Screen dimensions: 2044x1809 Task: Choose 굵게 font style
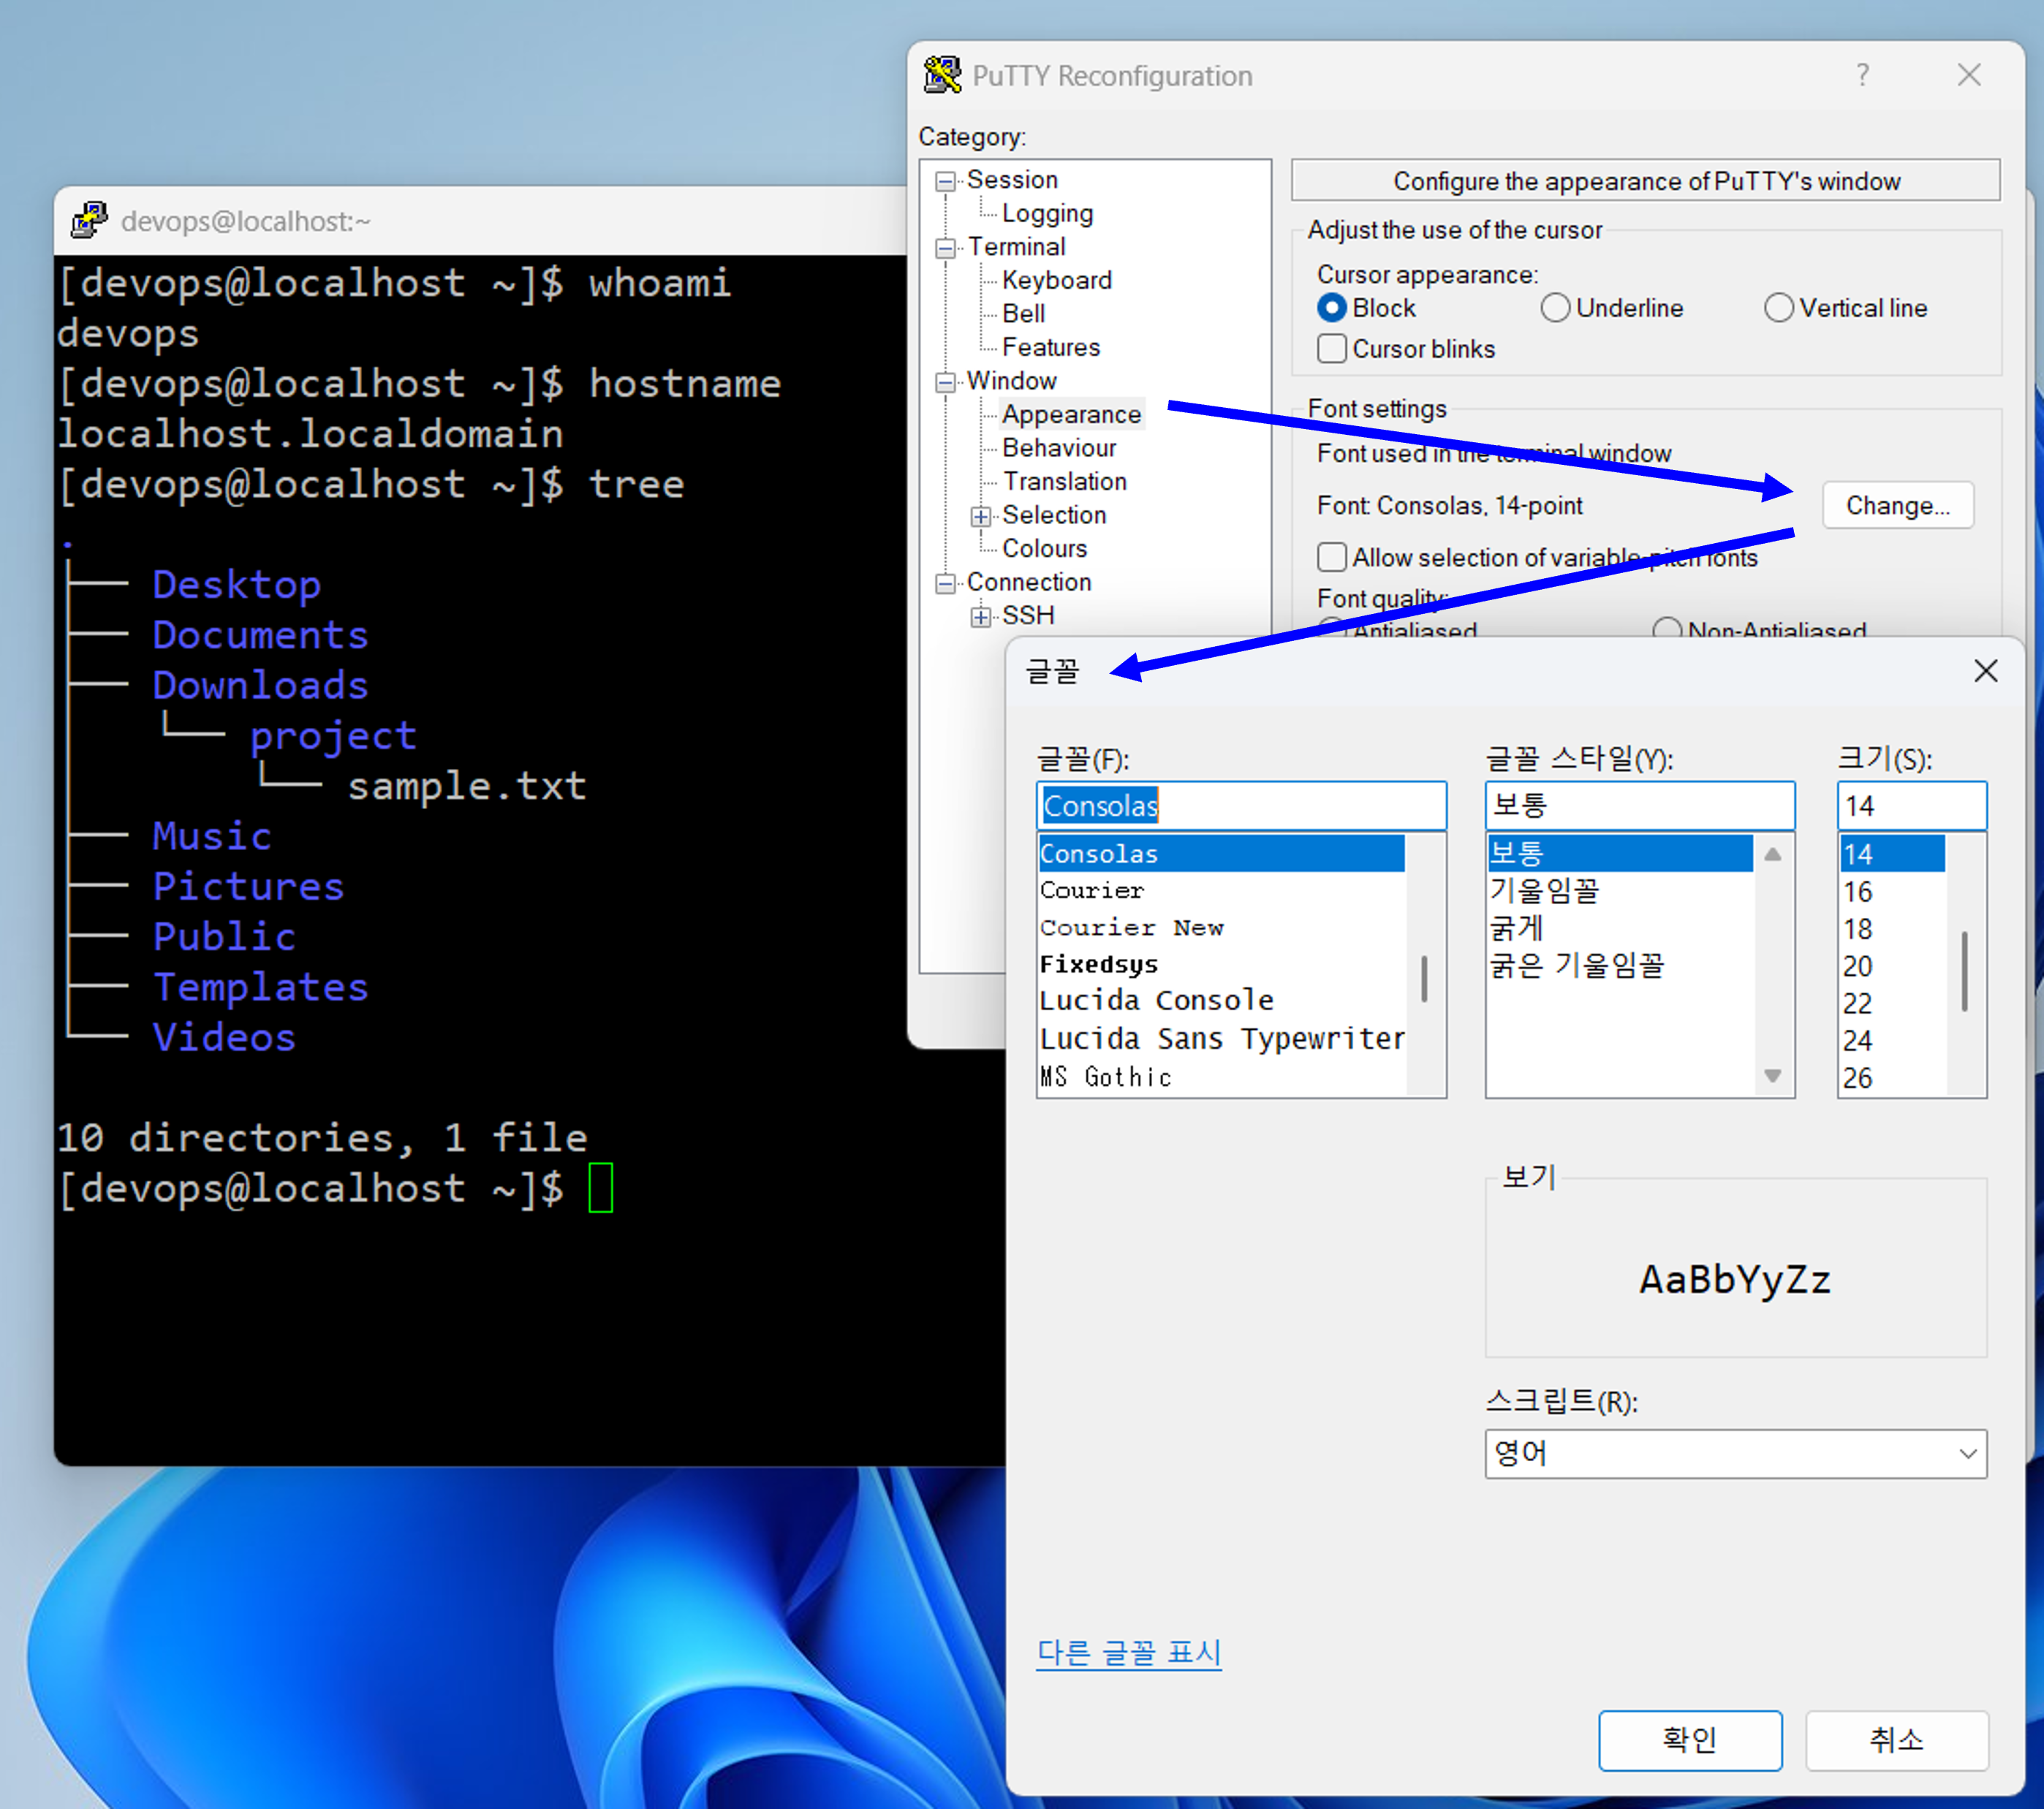pos(1517,928)
